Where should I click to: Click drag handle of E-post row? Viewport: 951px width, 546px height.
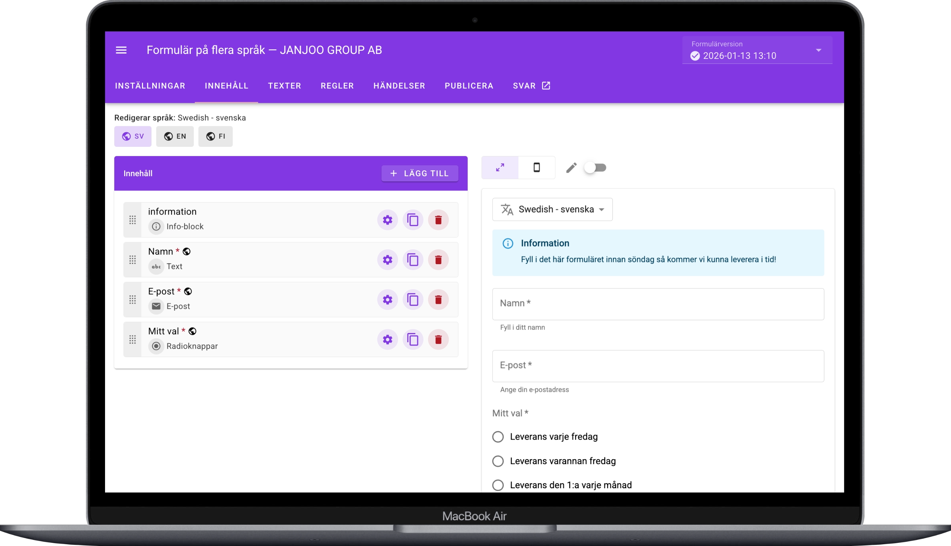point(132,300)
